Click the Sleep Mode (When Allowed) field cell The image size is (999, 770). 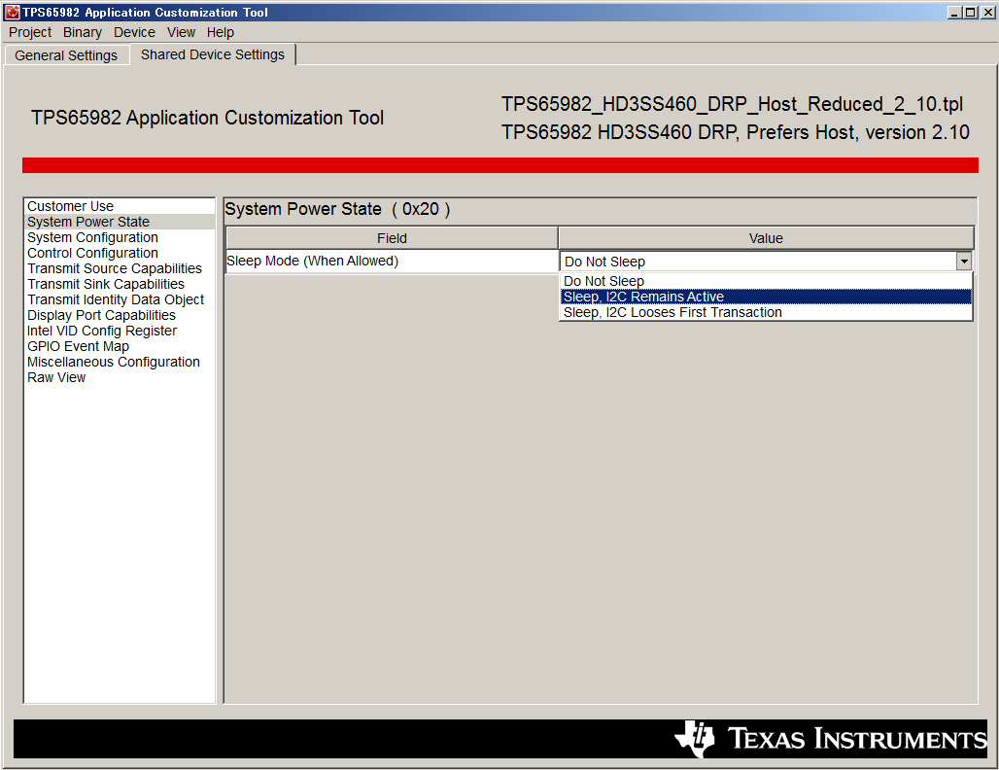[392, 262]
